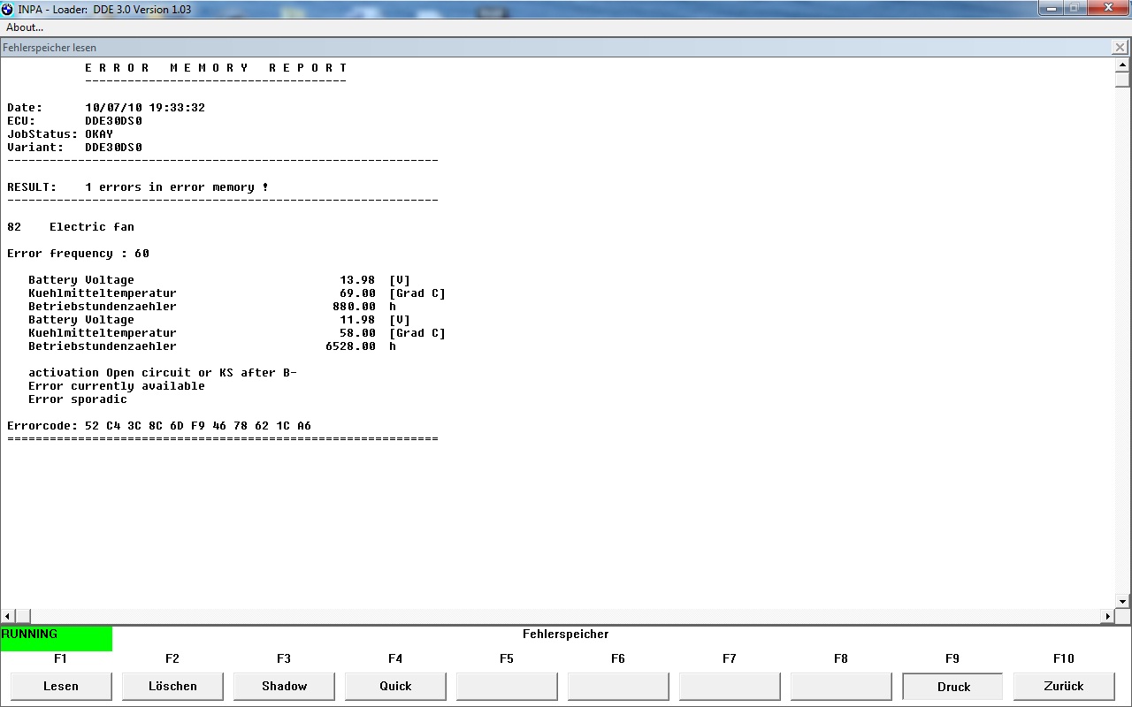This screenshot has width=1132, height=707.
Task: Close the Fehlerspeicher lesen panel
Action: [1120, 48]
